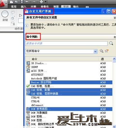Minimize the 自定义用户界面 dialog
Viewport: 116px width, 128px height.
tap(104, 11)
